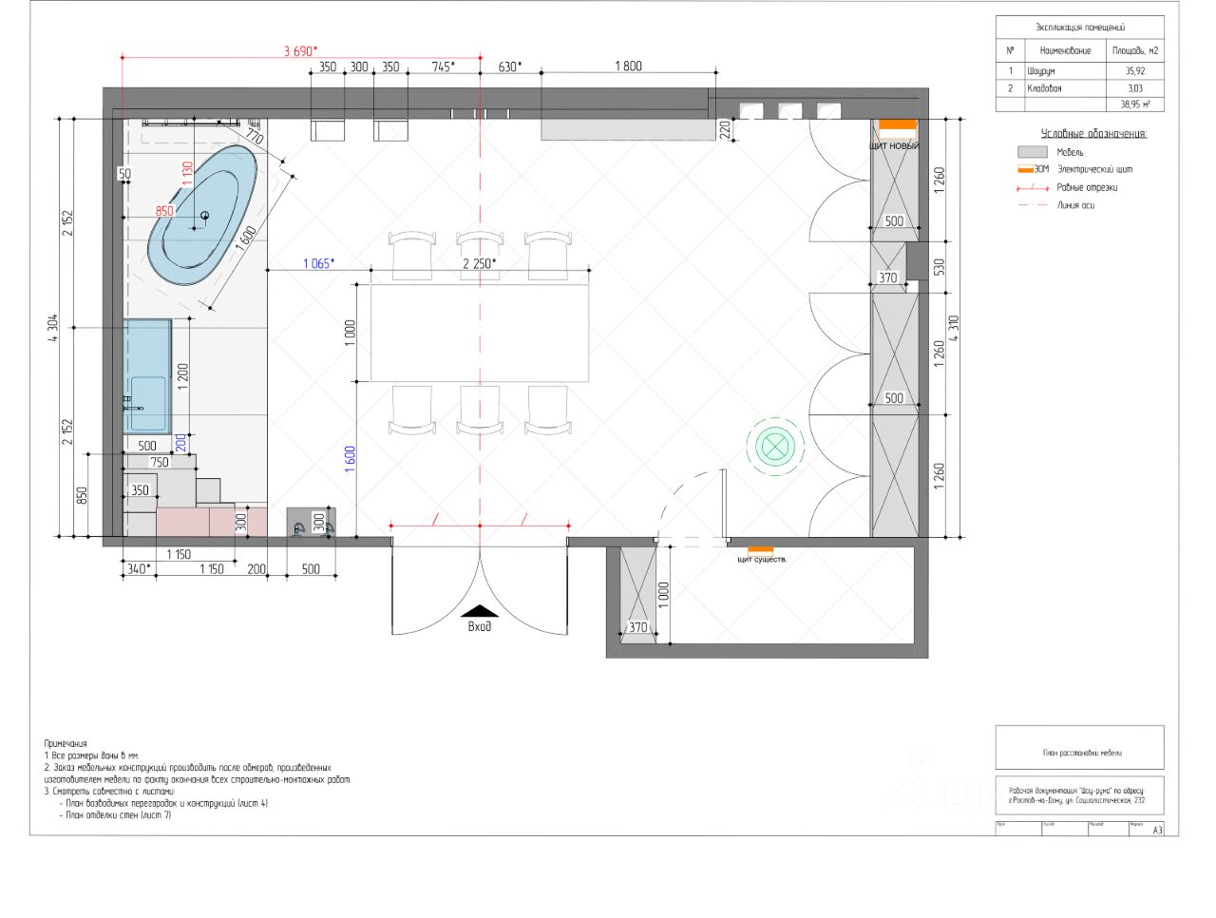Screen dimensions: 1216x918
Task: Click the "4 310" dimension on the right
Action: [x=954, y=329]
